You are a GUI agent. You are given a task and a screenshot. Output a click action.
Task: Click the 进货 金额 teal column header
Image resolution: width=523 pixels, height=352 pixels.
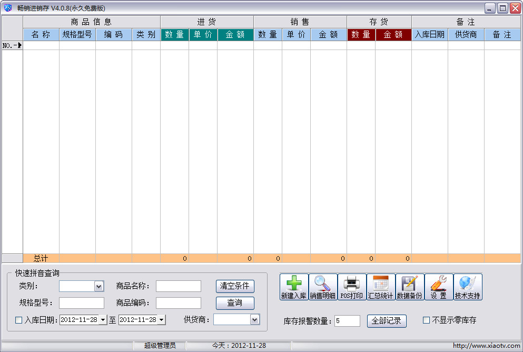tap(235, 34)
